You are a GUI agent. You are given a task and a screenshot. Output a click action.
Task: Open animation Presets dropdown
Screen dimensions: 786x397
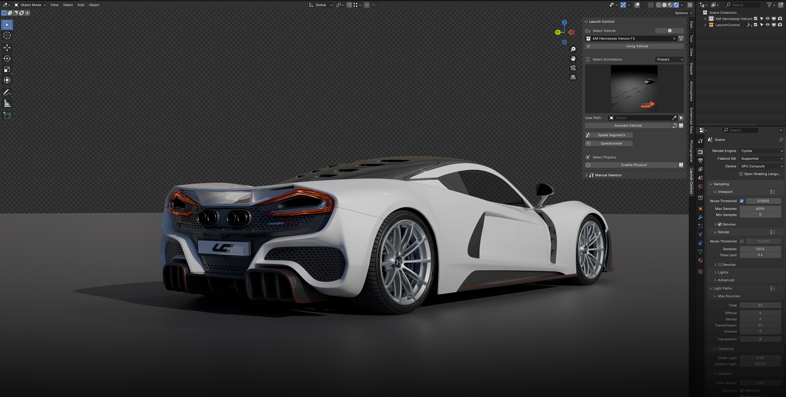pyautogui.click(x=670, y=59)
